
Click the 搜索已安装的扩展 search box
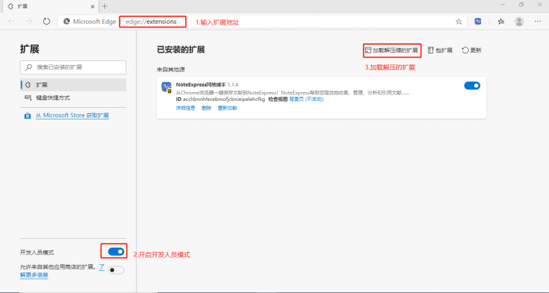(x=73, y=67)
